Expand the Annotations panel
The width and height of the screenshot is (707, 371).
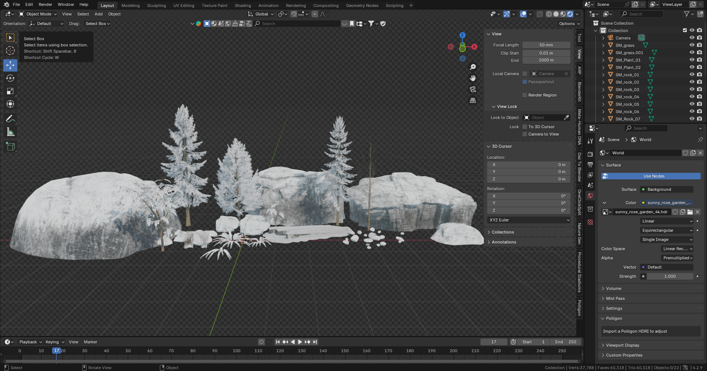(504, 242)
